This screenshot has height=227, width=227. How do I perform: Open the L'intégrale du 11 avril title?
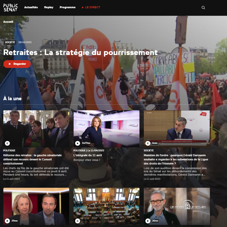(88, 155)
